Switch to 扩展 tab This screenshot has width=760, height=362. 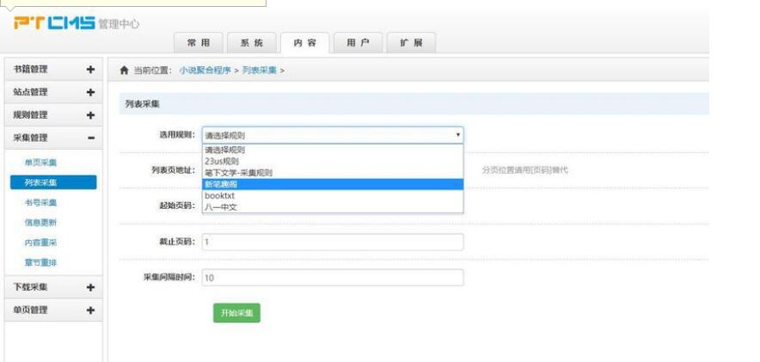click(x=411, y=43)
